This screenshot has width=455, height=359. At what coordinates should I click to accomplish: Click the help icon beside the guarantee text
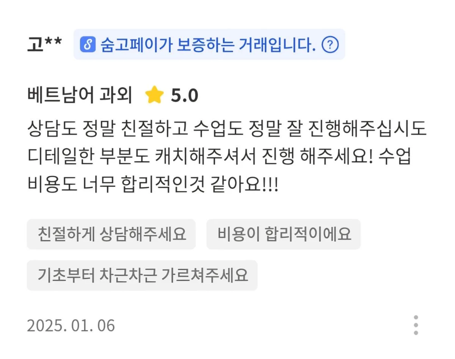(329, 45)
